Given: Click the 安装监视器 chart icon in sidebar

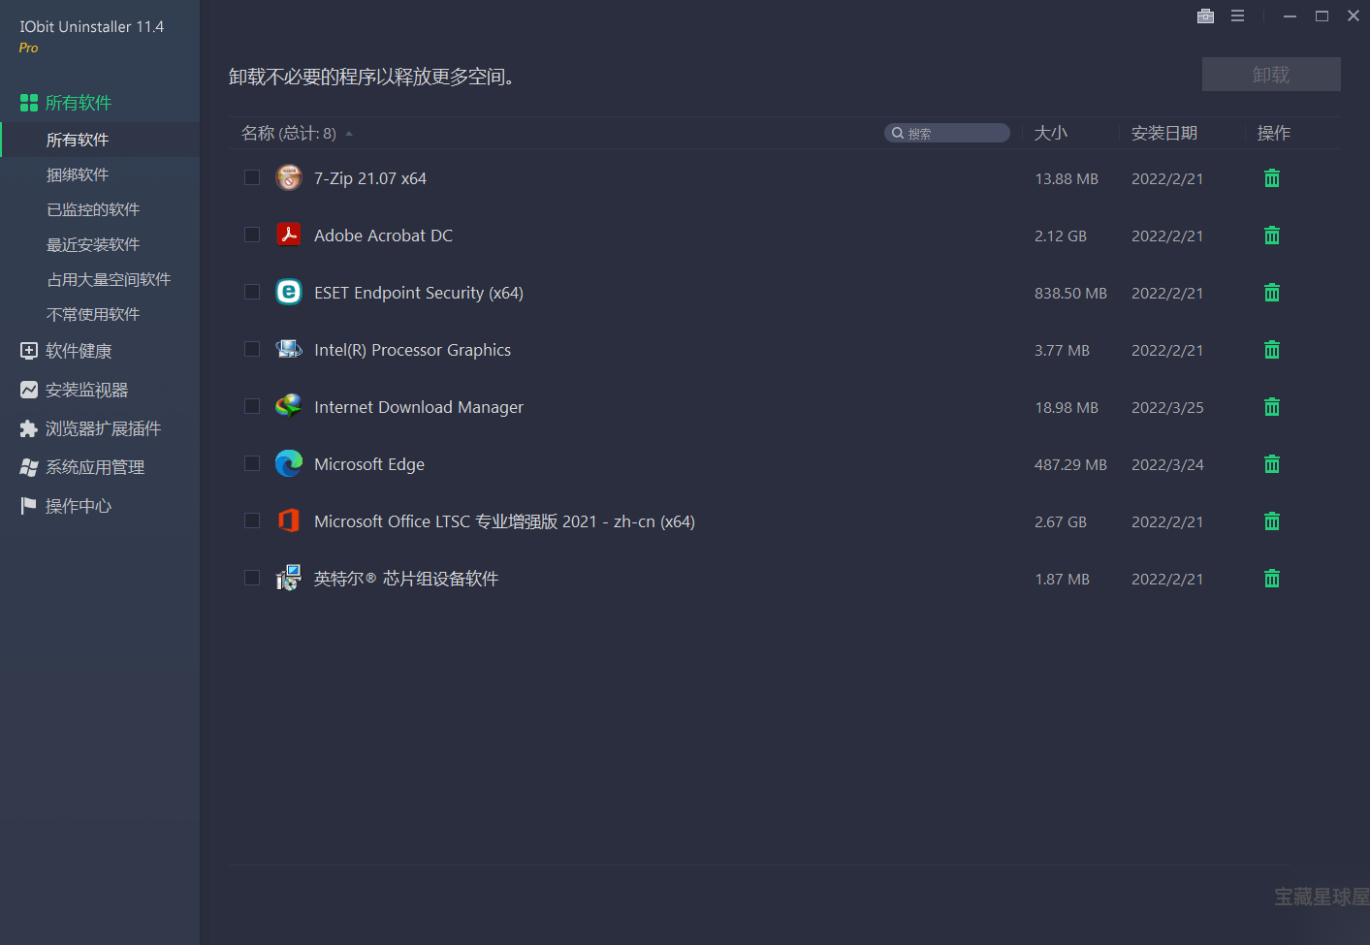Looking at the screenshot, I should (29, 390).
